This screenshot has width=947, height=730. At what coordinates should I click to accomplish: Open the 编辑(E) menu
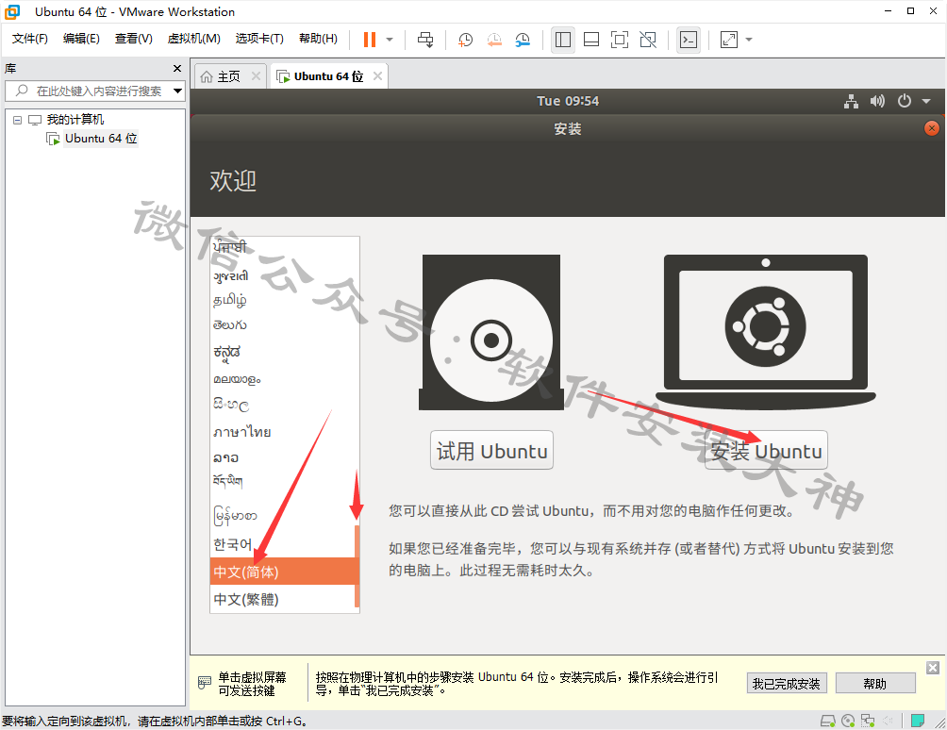coord(81,39)
